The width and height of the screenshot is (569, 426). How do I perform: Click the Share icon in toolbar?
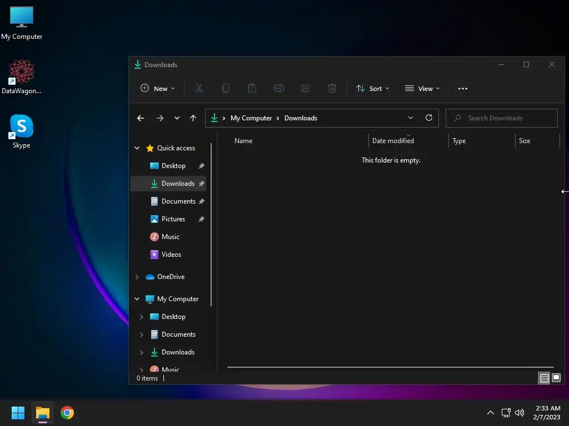(x=306, y=88)
